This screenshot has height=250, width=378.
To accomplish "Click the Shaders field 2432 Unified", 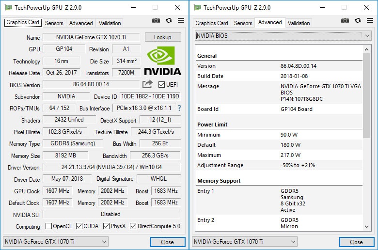I will (69, 120).
